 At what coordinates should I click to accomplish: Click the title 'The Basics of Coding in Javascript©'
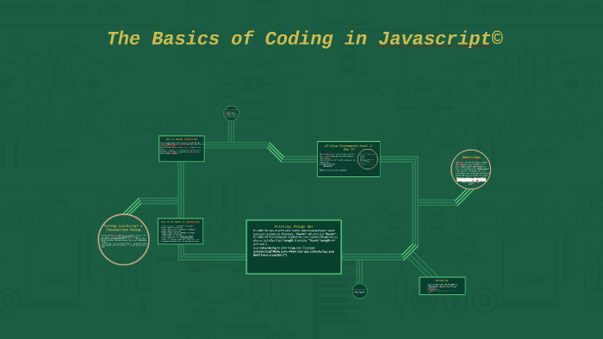click(305, 40)
